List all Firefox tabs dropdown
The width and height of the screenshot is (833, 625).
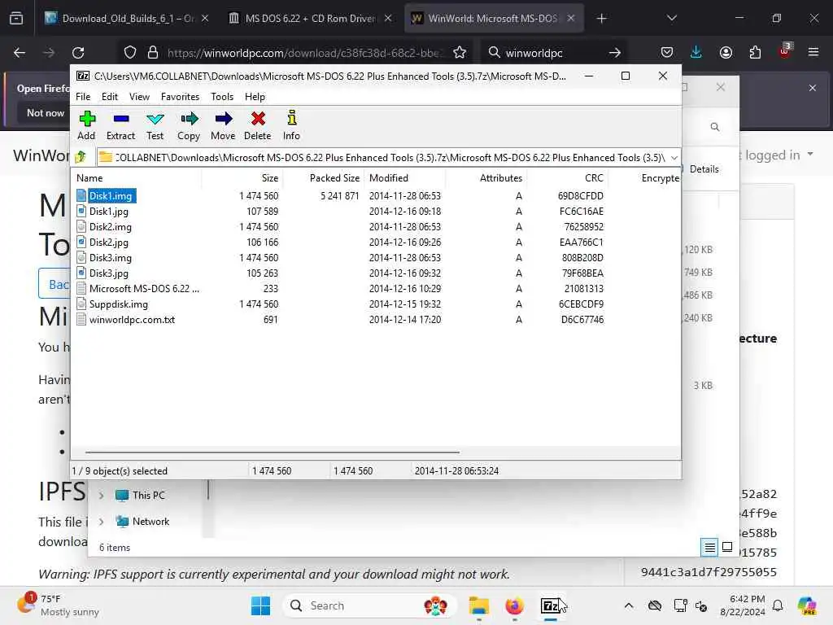click(x=671, y=19)
